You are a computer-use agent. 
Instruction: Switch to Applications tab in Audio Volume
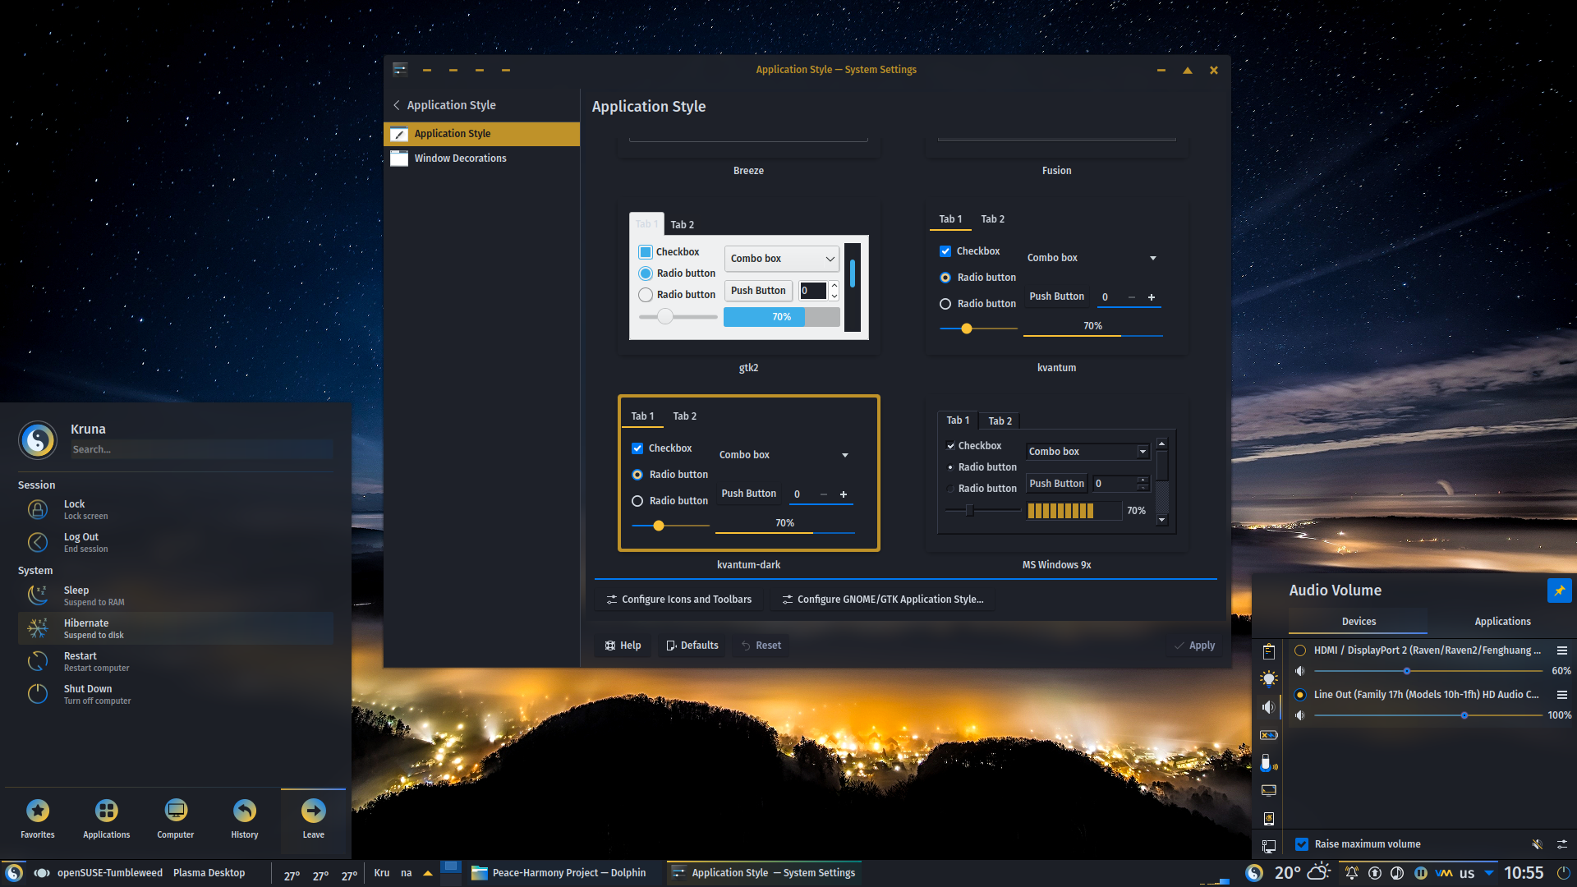point(1502,622)
